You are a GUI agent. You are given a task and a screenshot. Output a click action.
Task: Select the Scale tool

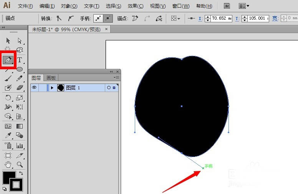coord(20,98)
